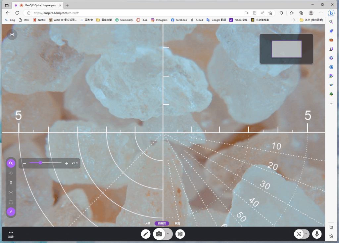
Task: Toggle the zoom magnifier tool
Action: pos(11,163)
